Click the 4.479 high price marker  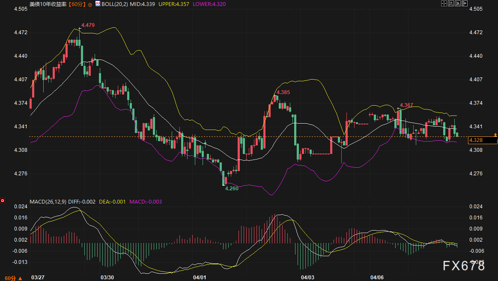pos(88,25)
